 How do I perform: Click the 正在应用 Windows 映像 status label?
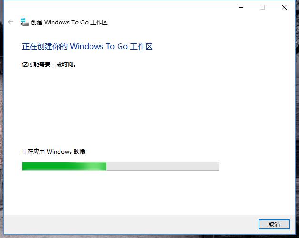(54, 152)
